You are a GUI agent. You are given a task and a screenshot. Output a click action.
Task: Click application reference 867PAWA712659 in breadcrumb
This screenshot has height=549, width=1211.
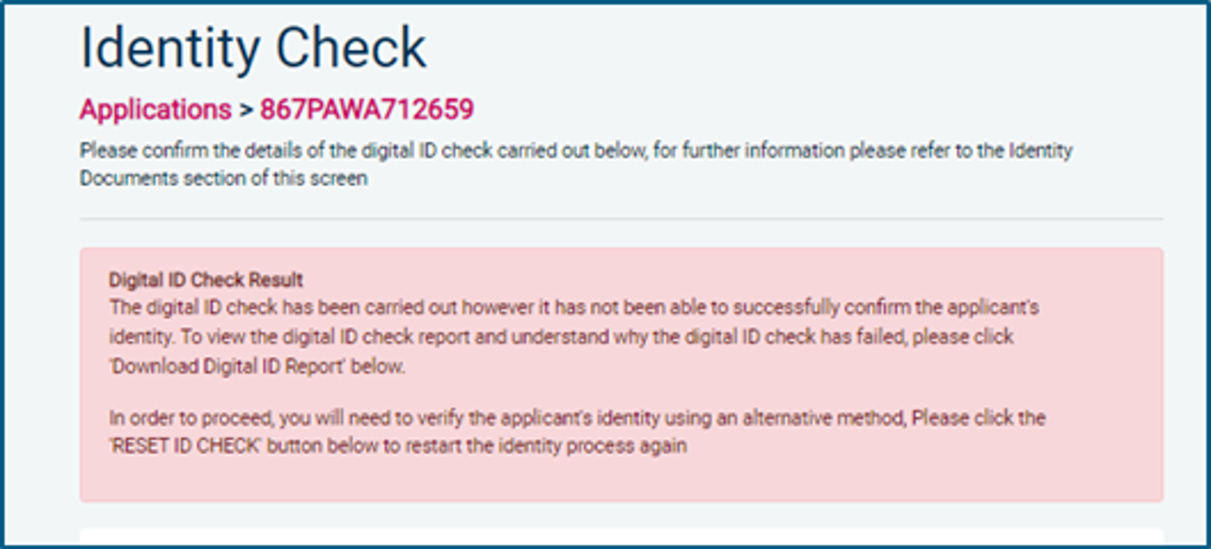tap(367, 110)
